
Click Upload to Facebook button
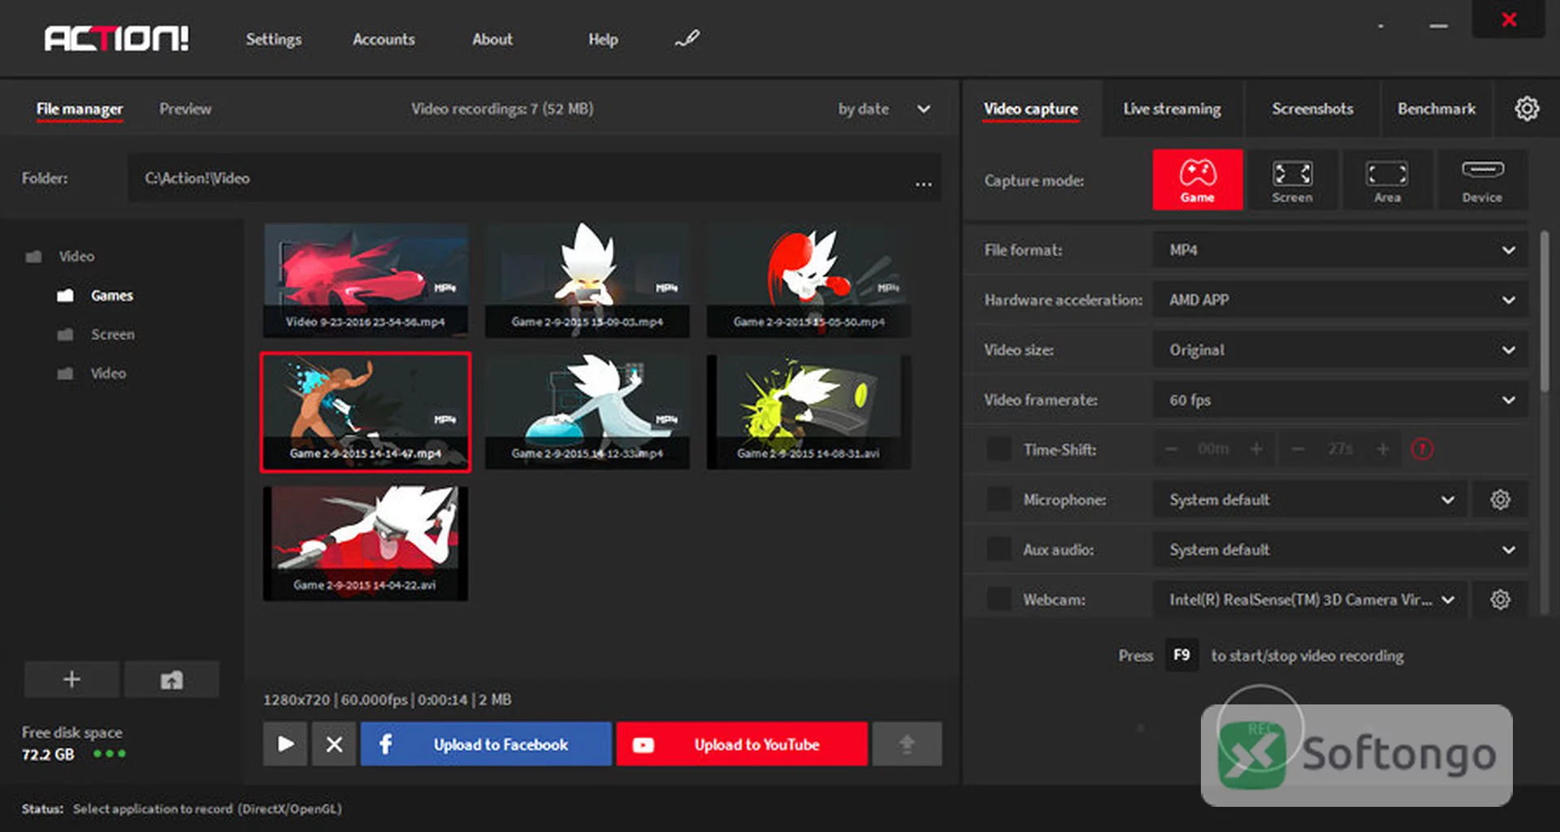486,743
